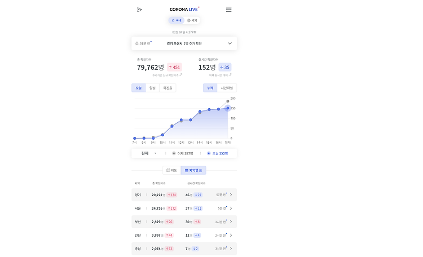Switch to the 지도 map tab
The width and height of the screenshot is (423, 257).
pos(171,170)
